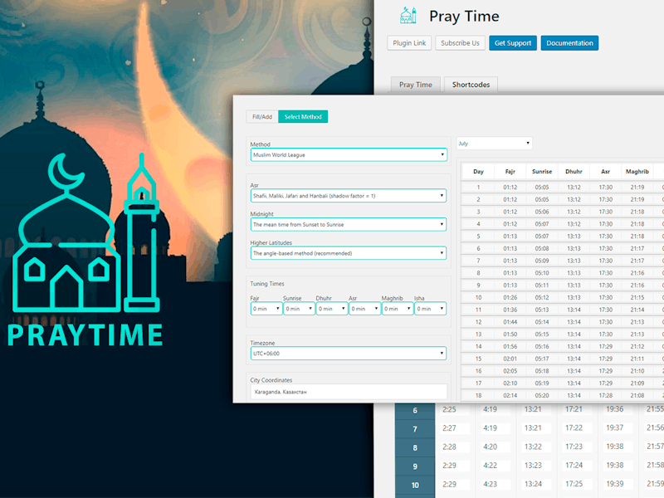This screenshot has height=498, width=664.
Task: Click Fajr time 01:44 on day 12
Action: [x=510, y=322]
